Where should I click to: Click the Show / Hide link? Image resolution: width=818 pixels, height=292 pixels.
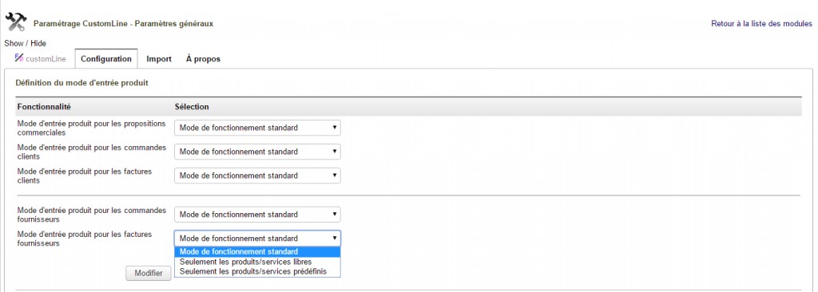25,43
